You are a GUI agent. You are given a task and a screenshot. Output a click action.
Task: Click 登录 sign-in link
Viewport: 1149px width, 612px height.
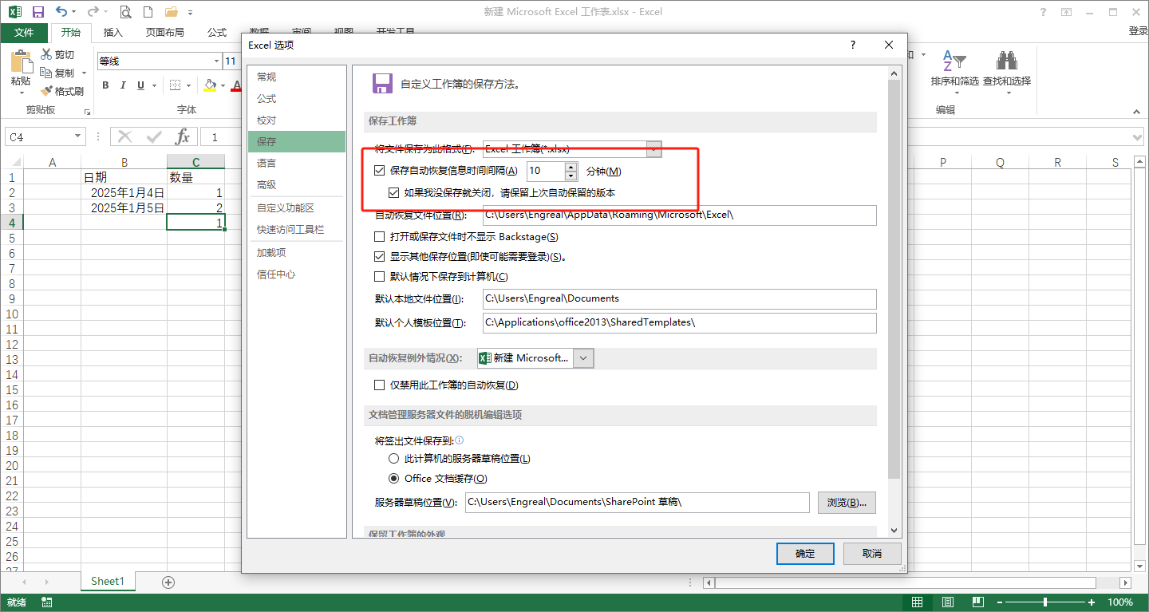pyautogui.click(x=1138, y=31)
